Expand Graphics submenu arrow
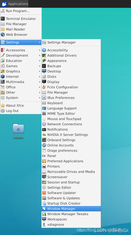The height and width of the screenshot is (235, 131). coord(40,71)
